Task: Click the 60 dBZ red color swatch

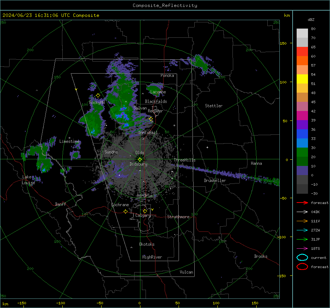Action: (x=302, y=52)
